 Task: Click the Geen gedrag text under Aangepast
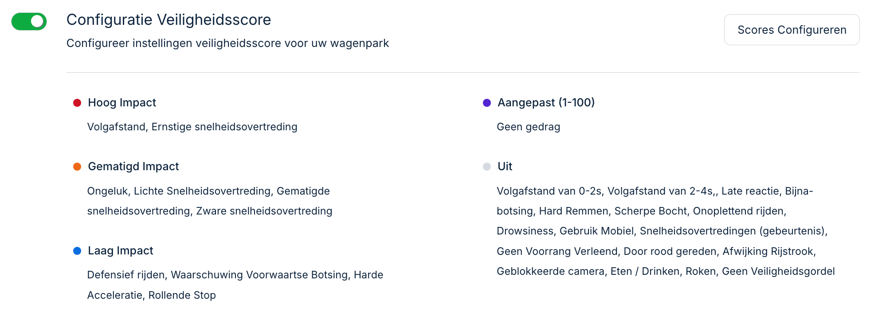tap(528, 127)
